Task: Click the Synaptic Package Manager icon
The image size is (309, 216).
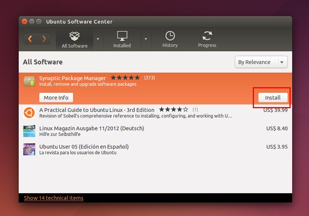Action: [29, 81]
